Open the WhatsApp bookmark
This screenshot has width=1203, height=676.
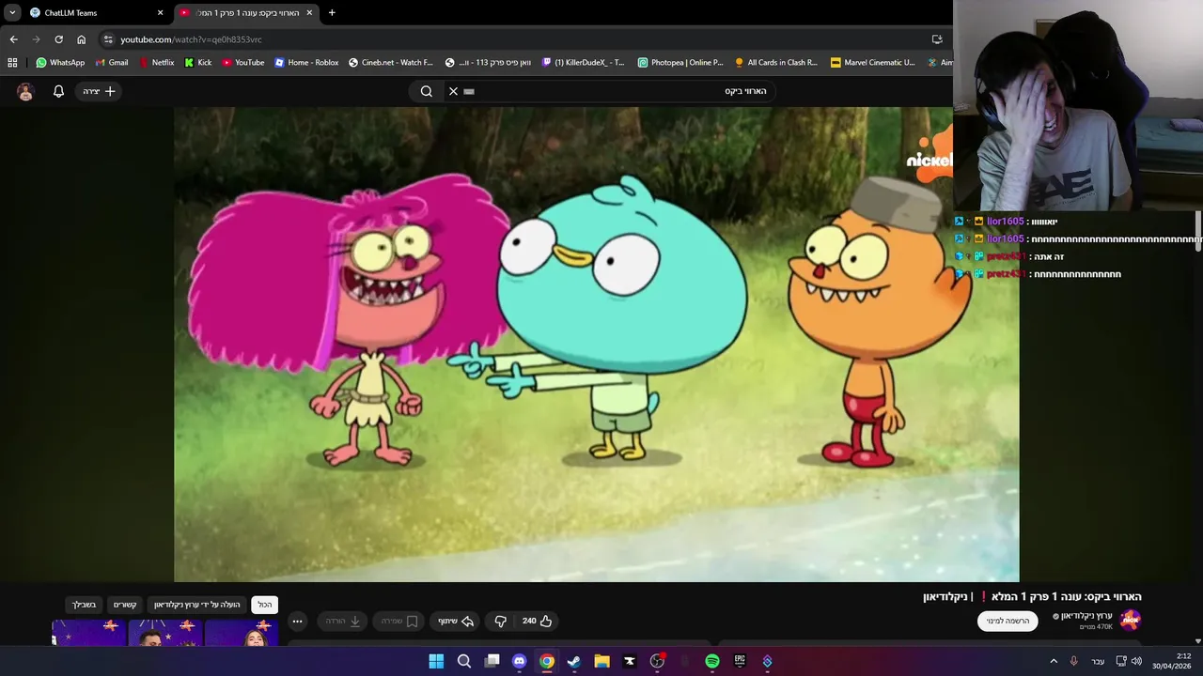point(60,63)
